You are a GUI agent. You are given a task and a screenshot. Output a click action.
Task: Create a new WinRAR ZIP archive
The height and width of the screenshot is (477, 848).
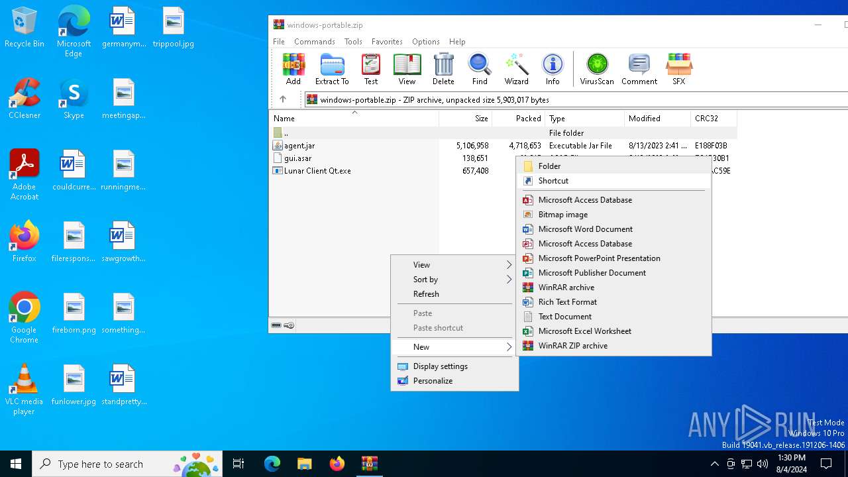point(613,345)
